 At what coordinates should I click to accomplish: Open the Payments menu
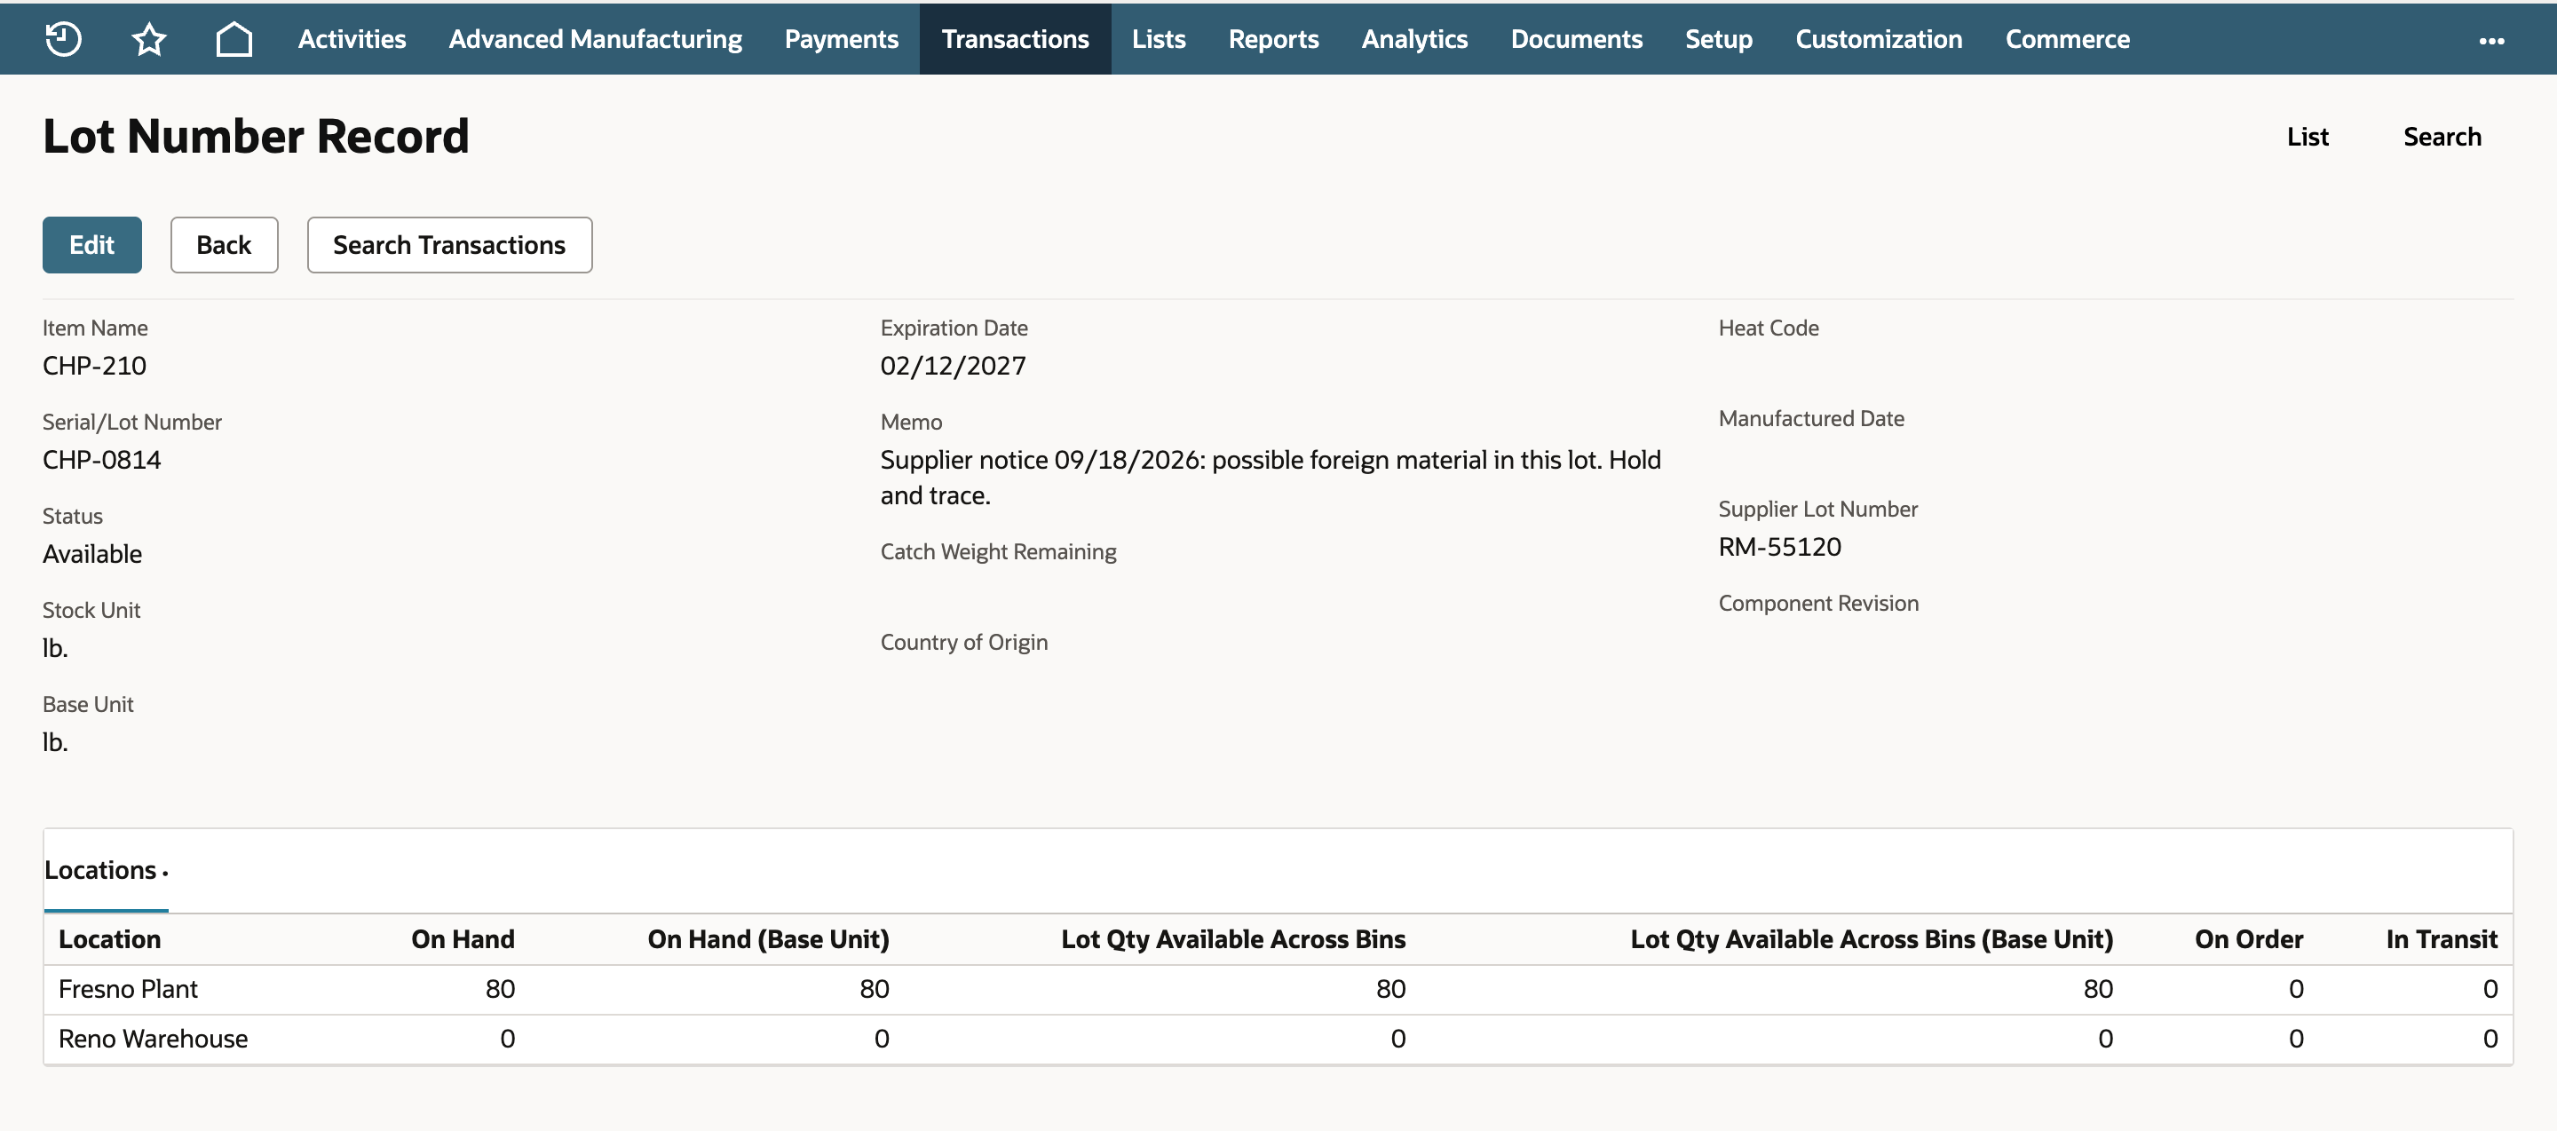[x=841, y=39]
